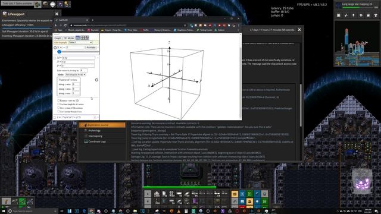Open the Windows Start menu

click(x=3, y=211)
